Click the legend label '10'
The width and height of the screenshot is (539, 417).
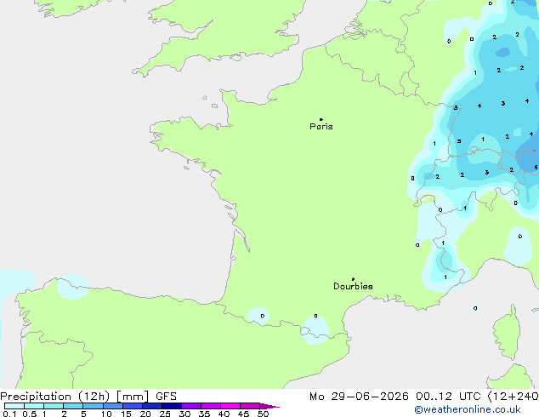[x=106, y=414]
